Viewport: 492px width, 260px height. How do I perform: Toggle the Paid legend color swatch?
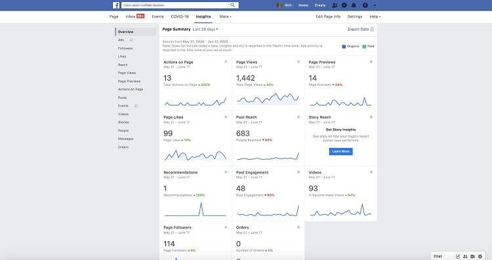point(364,46)
